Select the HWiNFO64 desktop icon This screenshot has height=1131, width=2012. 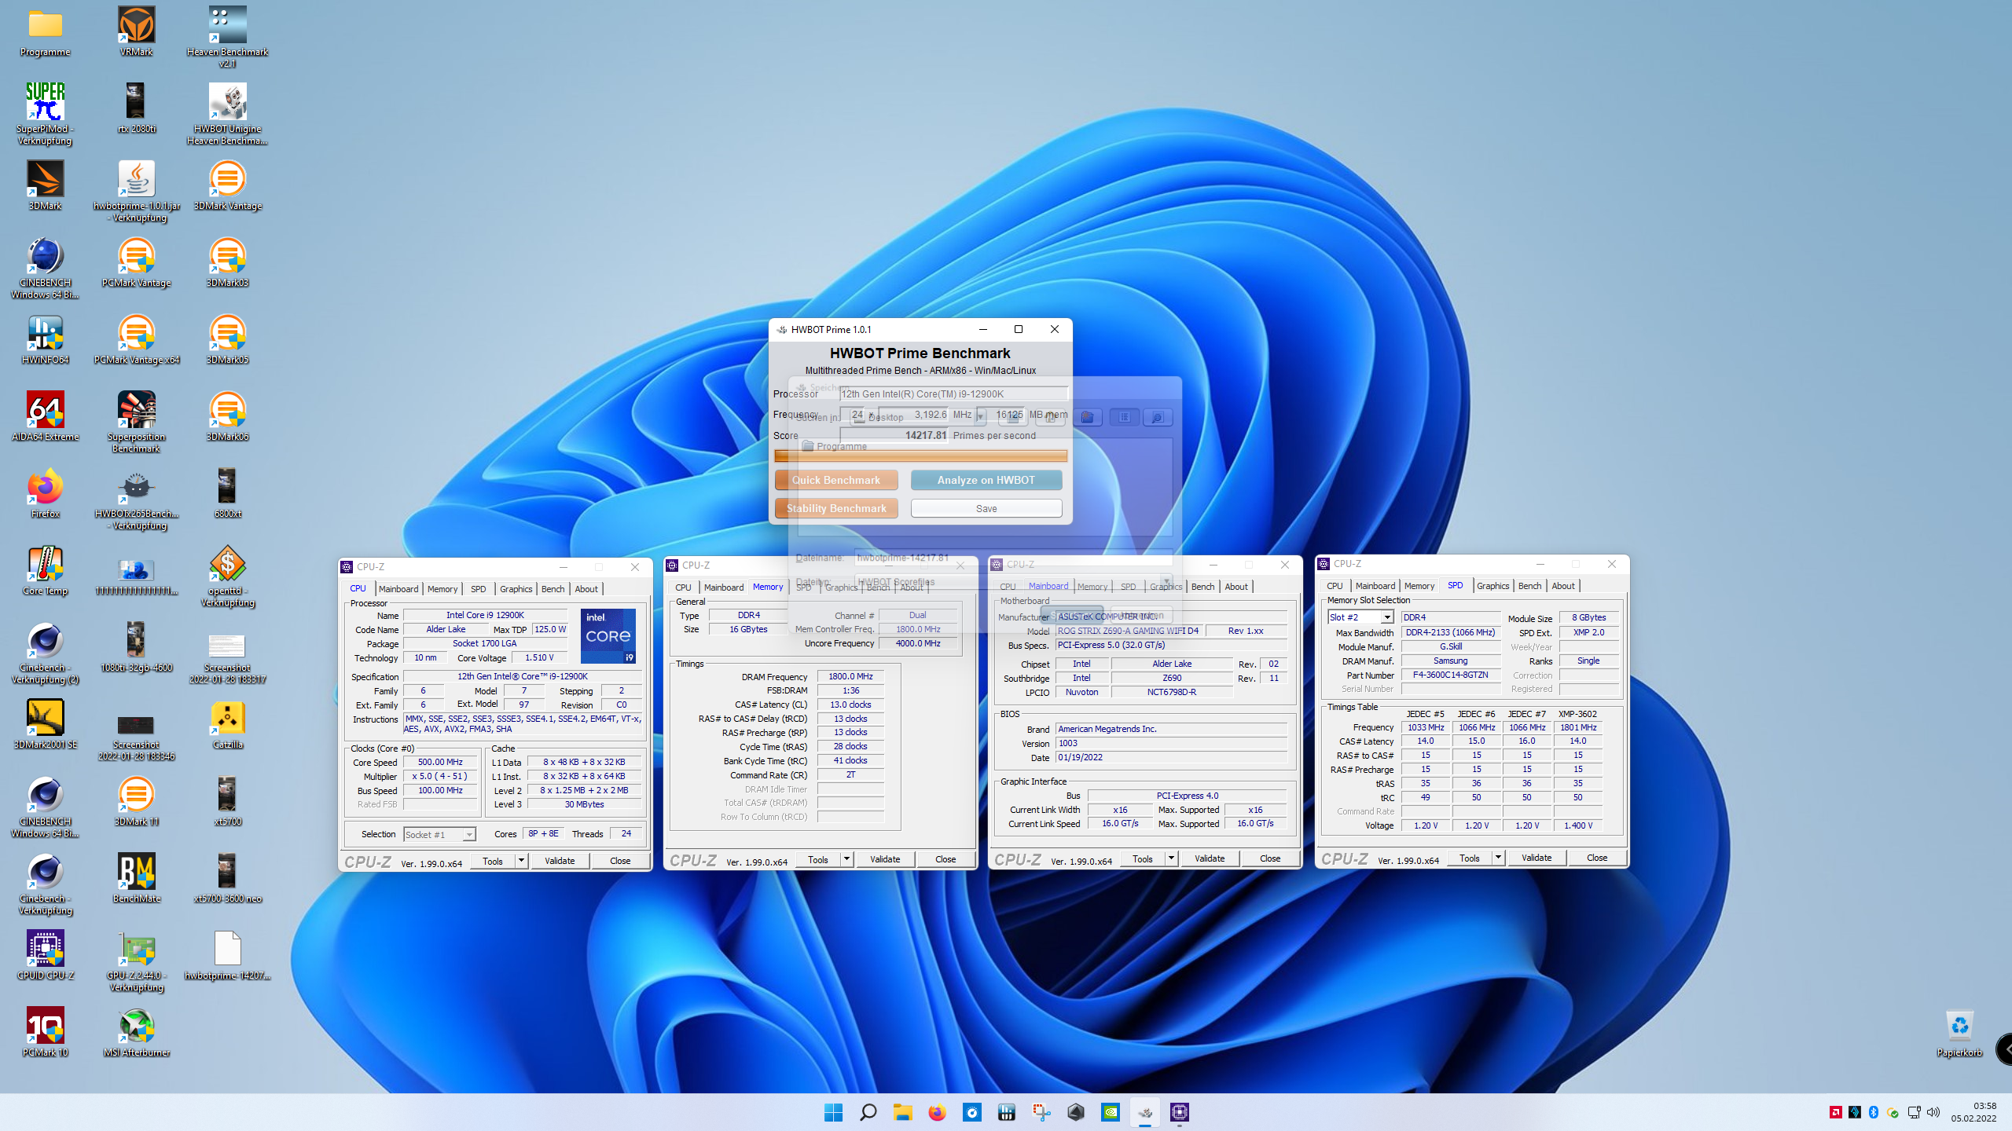coord(46,339)
